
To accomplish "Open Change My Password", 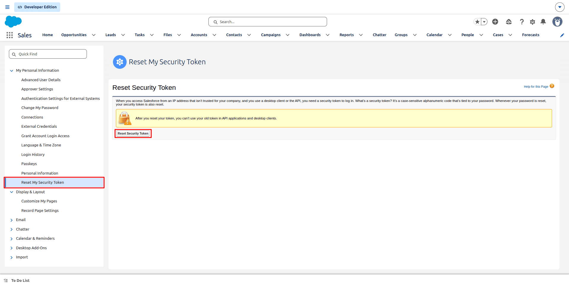I will pyautogui.click(x=40, y=108).
